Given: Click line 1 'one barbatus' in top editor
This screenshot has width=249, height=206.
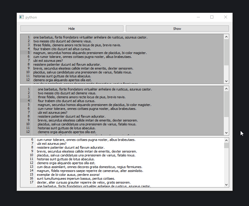Looking at the screenshot, I should 90,37.
